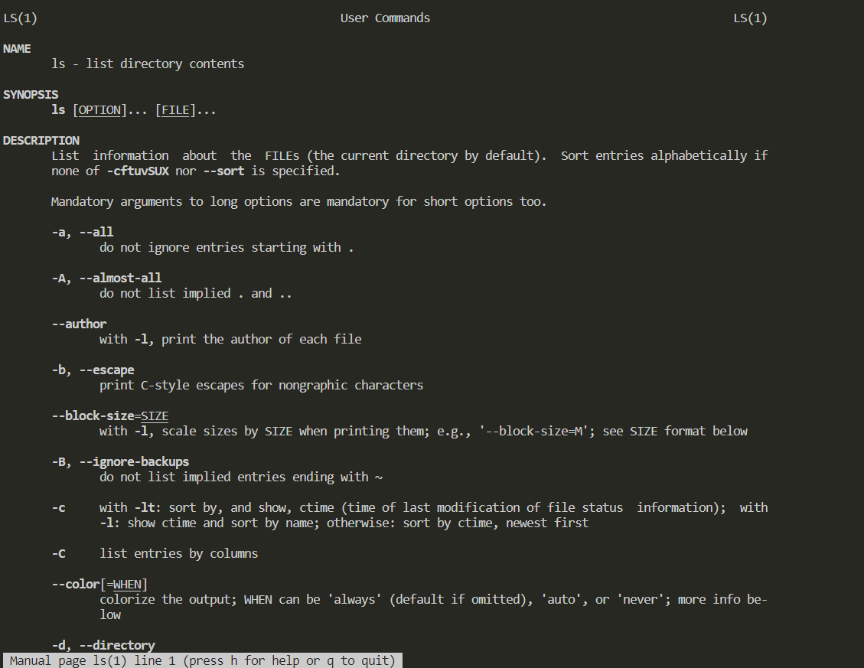Click the uppercase '-C' option label
Viewport: 864px width, 668px height.
point(58,553)
